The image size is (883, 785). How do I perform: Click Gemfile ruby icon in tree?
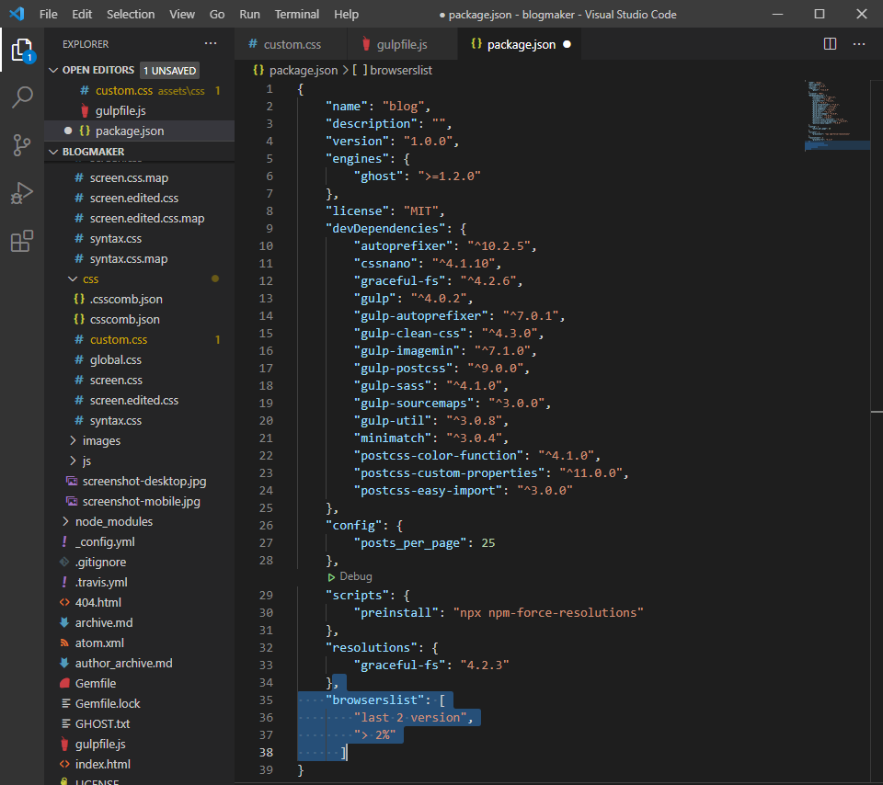point(64,683)
